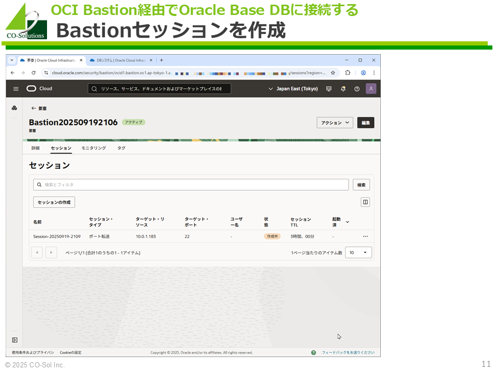
Task: Click the 検索 button
Action: (x=361, y=185)
